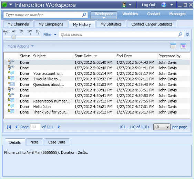The width and height of the screenshot is (194, 179).
Task: Expand the More Actions menu
Action: point(21,46)
